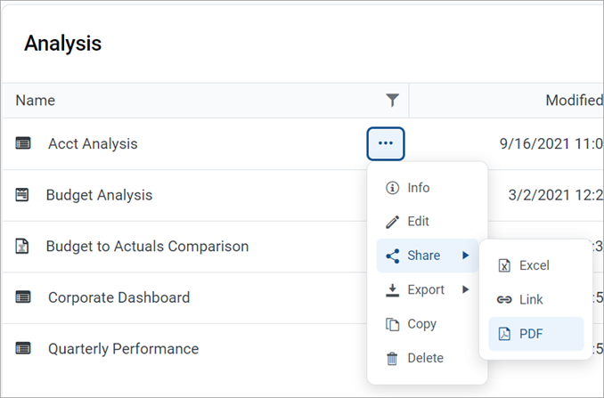Expand the Export submenu arrow

(465, 289)
